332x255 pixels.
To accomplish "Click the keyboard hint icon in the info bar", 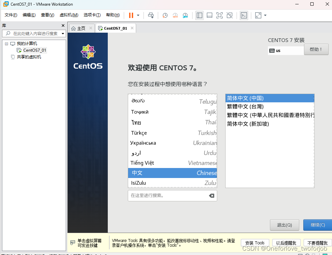I will coord(73,243).
